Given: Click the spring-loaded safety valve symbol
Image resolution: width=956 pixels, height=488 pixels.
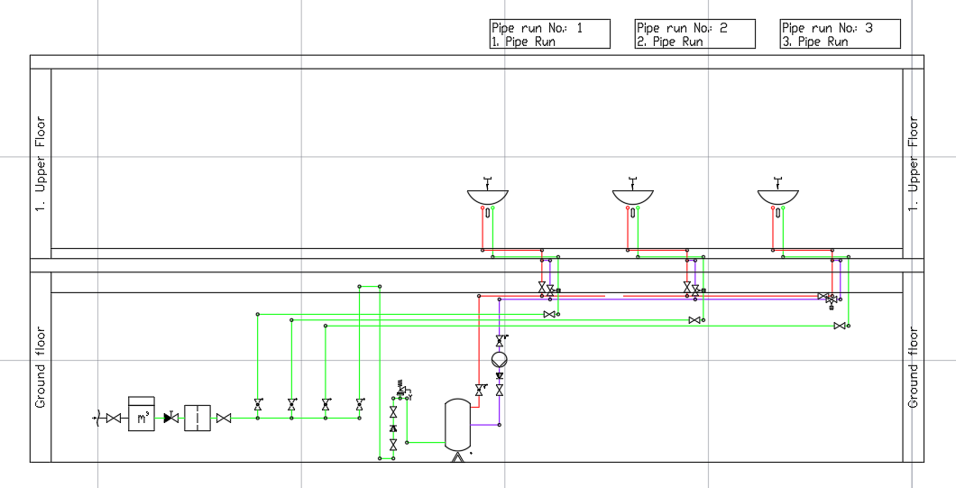Looking at the screenshot, I should point(404,389).
